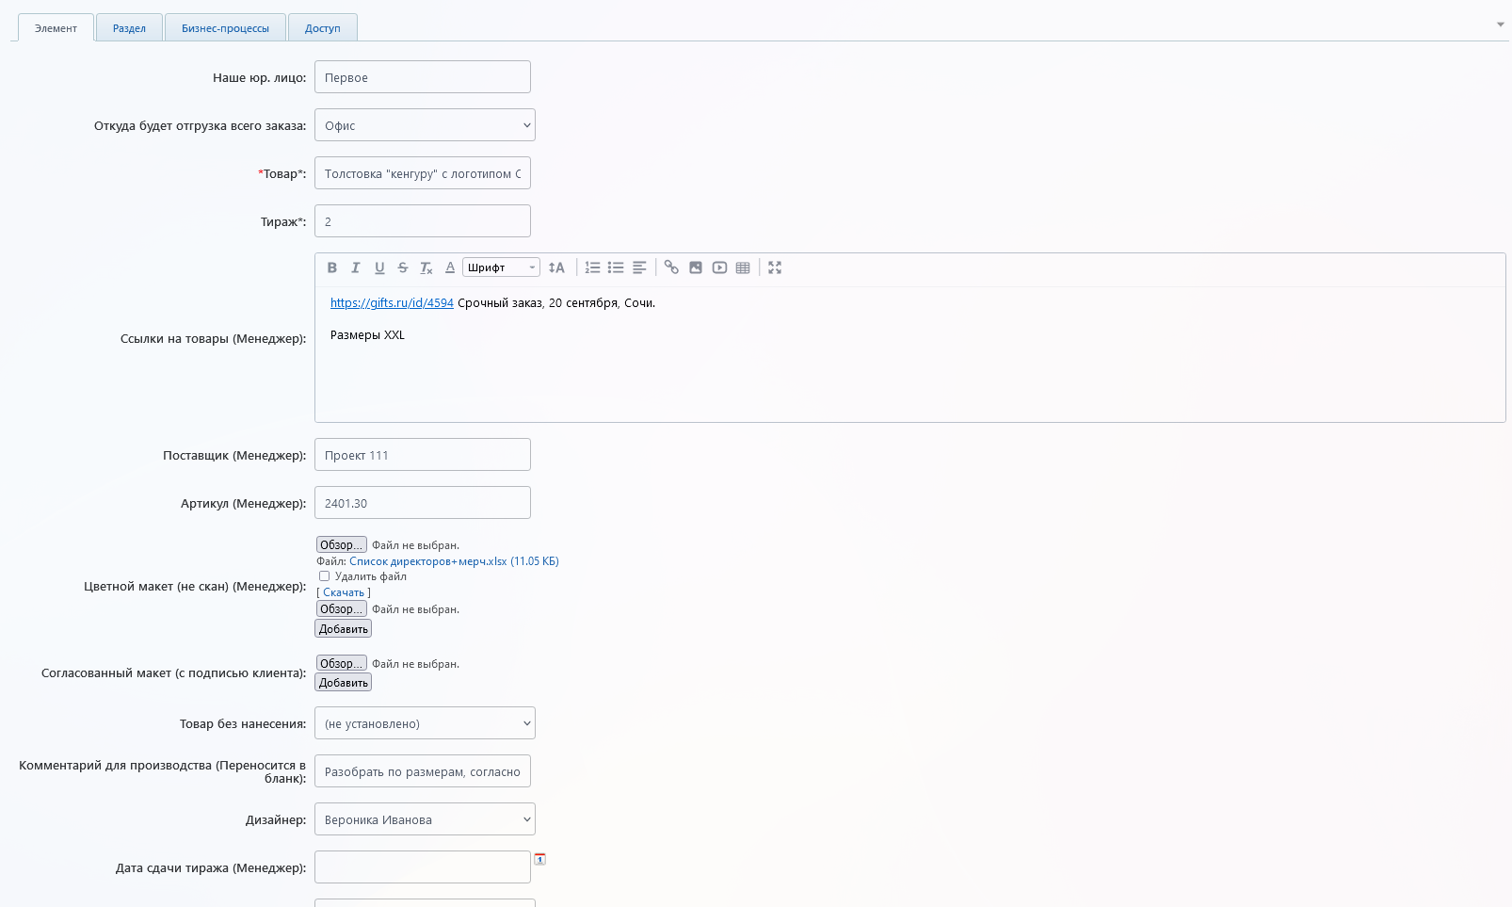Apply strikethrough formatting to text
Screen dimensions: 1512x907
pyautogui.click(x=403, y=267)
